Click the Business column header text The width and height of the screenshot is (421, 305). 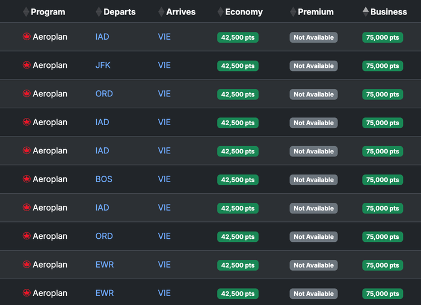(x=389, y=12)
